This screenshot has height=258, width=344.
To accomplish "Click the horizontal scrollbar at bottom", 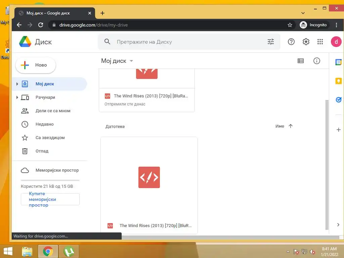I will tap(230, 238).
